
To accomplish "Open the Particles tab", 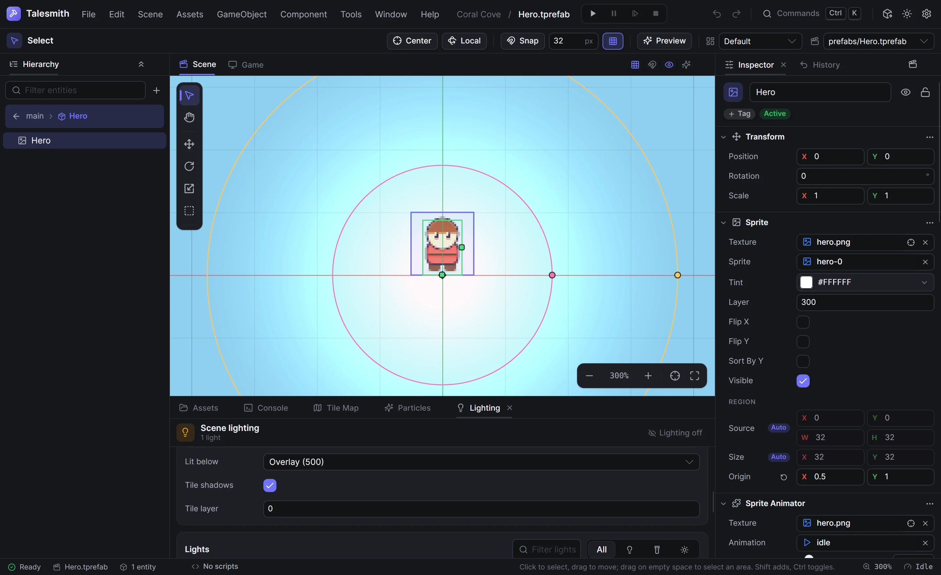I will point(407,408).
